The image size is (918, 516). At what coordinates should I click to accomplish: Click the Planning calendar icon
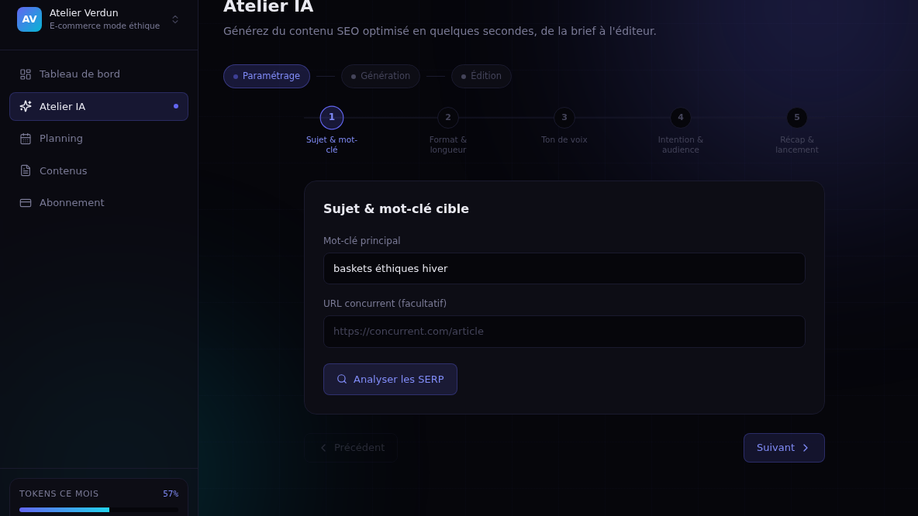[25, 139]
